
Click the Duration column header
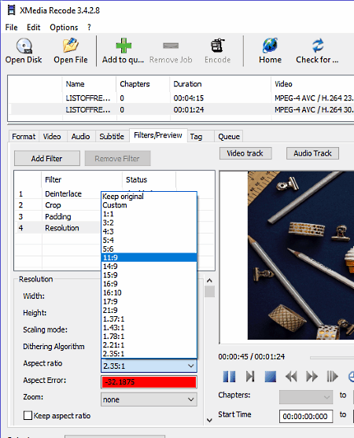click(x=220, y=84)
